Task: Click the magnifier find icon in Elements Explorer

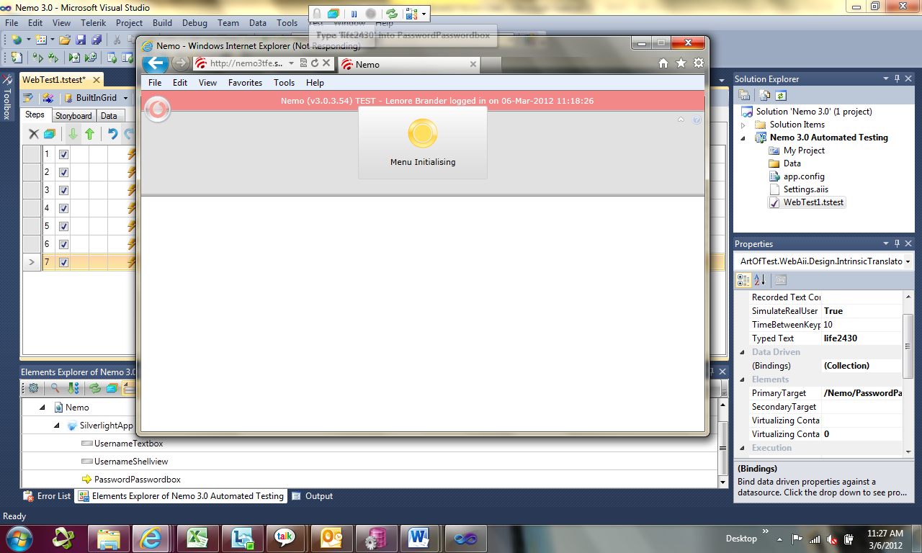Action: tap(55, 388)
